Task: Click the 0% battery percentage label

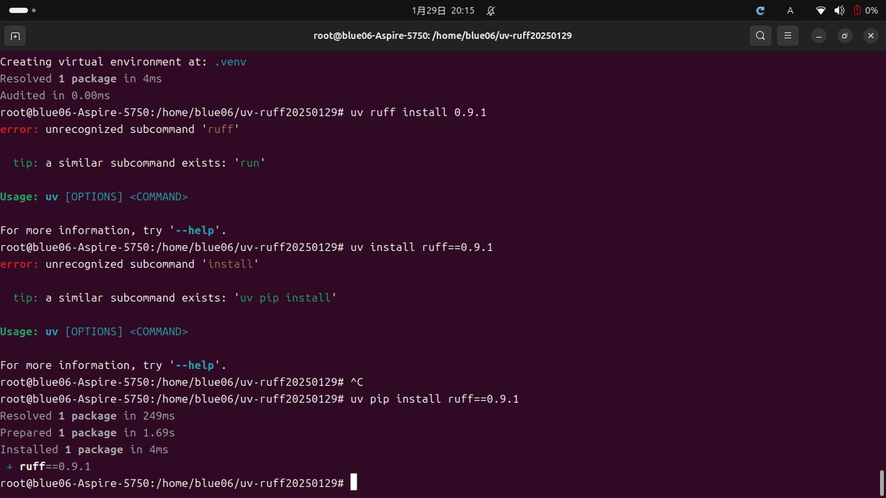Action: click(x=870, y=10)
